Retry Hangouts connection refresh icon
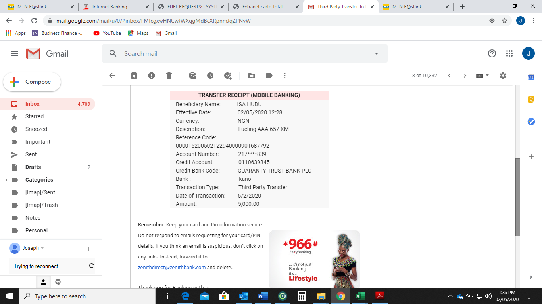This screenshot has height=304, width=542. coord(92,266)
